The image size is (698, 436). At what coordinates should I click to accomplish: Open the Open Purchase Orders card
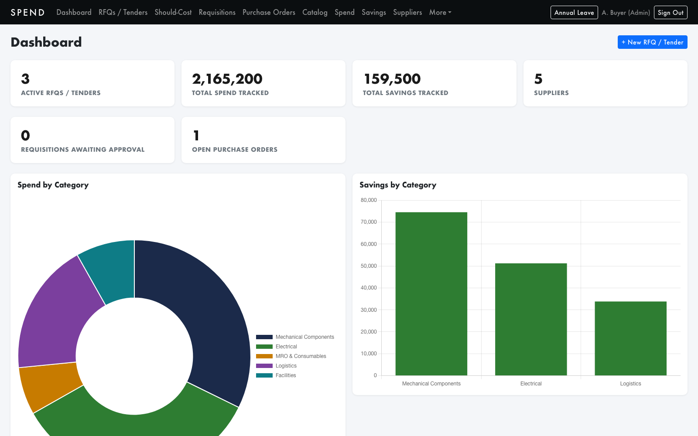(263, 140)
